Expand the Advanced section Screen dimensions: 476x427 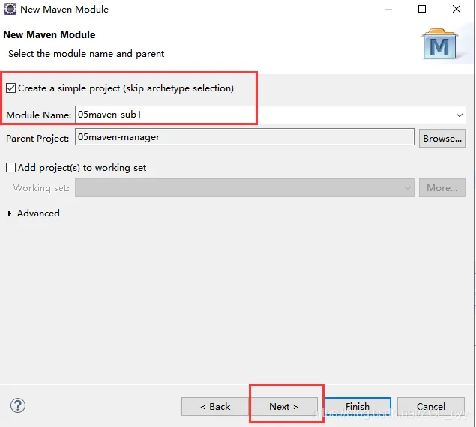click(10, 213)
